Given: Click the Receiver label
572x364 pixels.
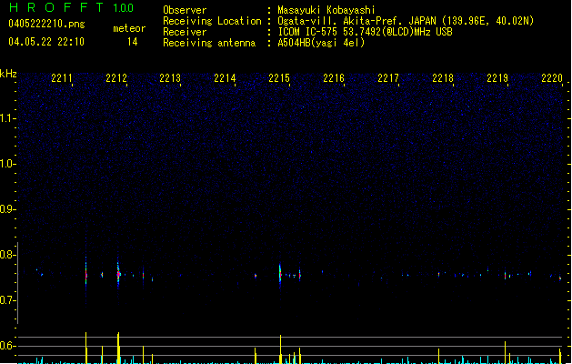Looking at the screenshot, I should [185, 32].
